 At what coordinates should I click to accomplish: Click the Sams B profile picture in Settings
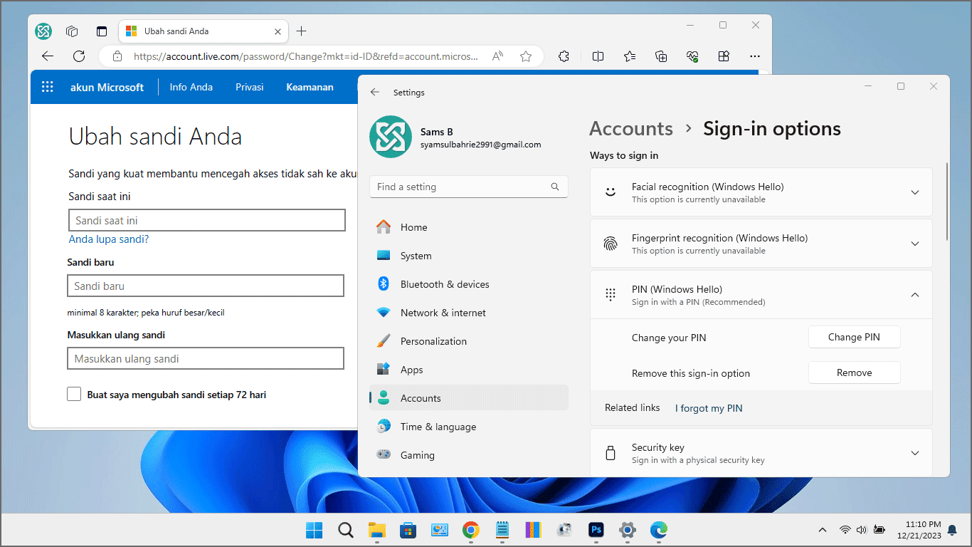(391, 137)
